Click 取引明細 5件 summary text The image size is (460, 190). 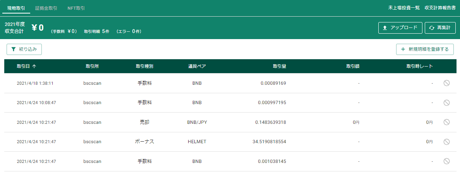pos(96,31)
